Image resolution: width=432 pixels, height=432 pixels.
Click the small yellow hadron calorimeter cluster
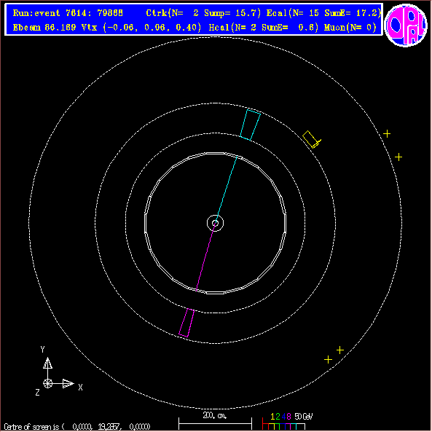point(312,139)
